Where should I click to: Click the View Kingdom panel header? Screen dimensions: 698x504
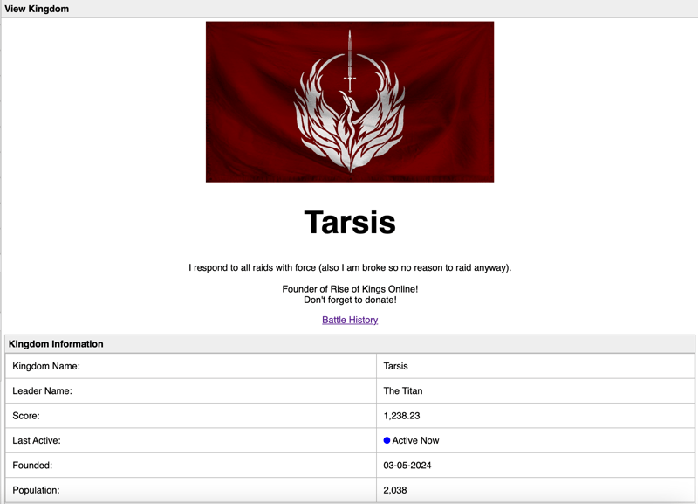[x=37, y=9]
